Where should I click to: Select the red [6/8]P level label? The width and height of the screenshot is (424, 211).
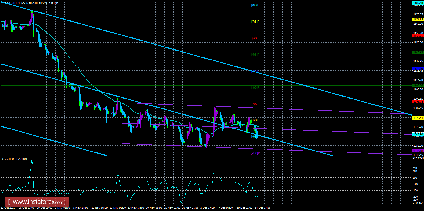(255, 38)
